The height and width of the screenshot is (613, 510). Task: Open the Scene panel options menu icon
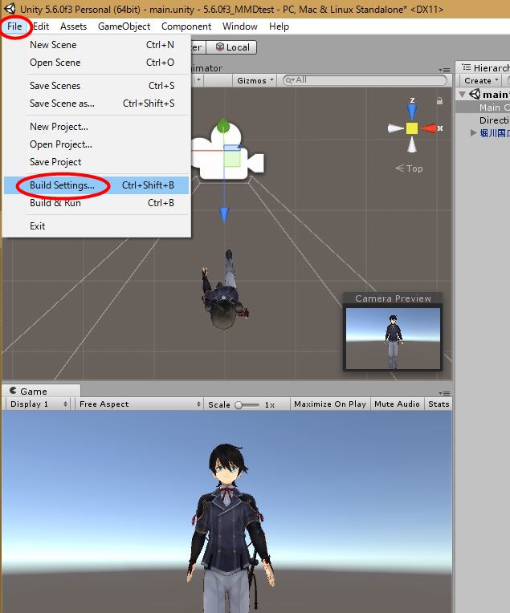pyautogui.click(x=444, y=70)
